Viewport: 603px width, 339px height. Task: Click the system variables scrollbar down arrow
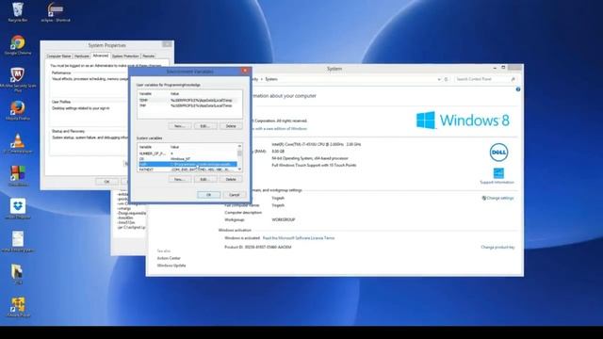pyautogui.click(x=239, y=169)
